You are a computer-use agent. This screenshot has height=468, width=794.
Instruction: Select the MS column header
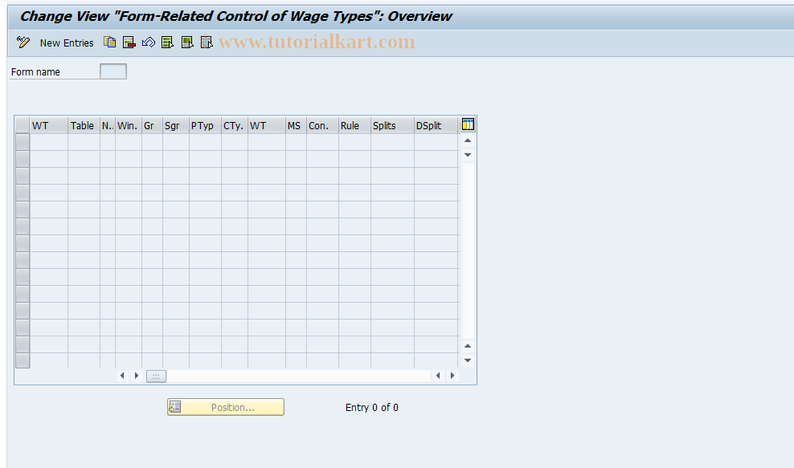(x=296, y=125)
